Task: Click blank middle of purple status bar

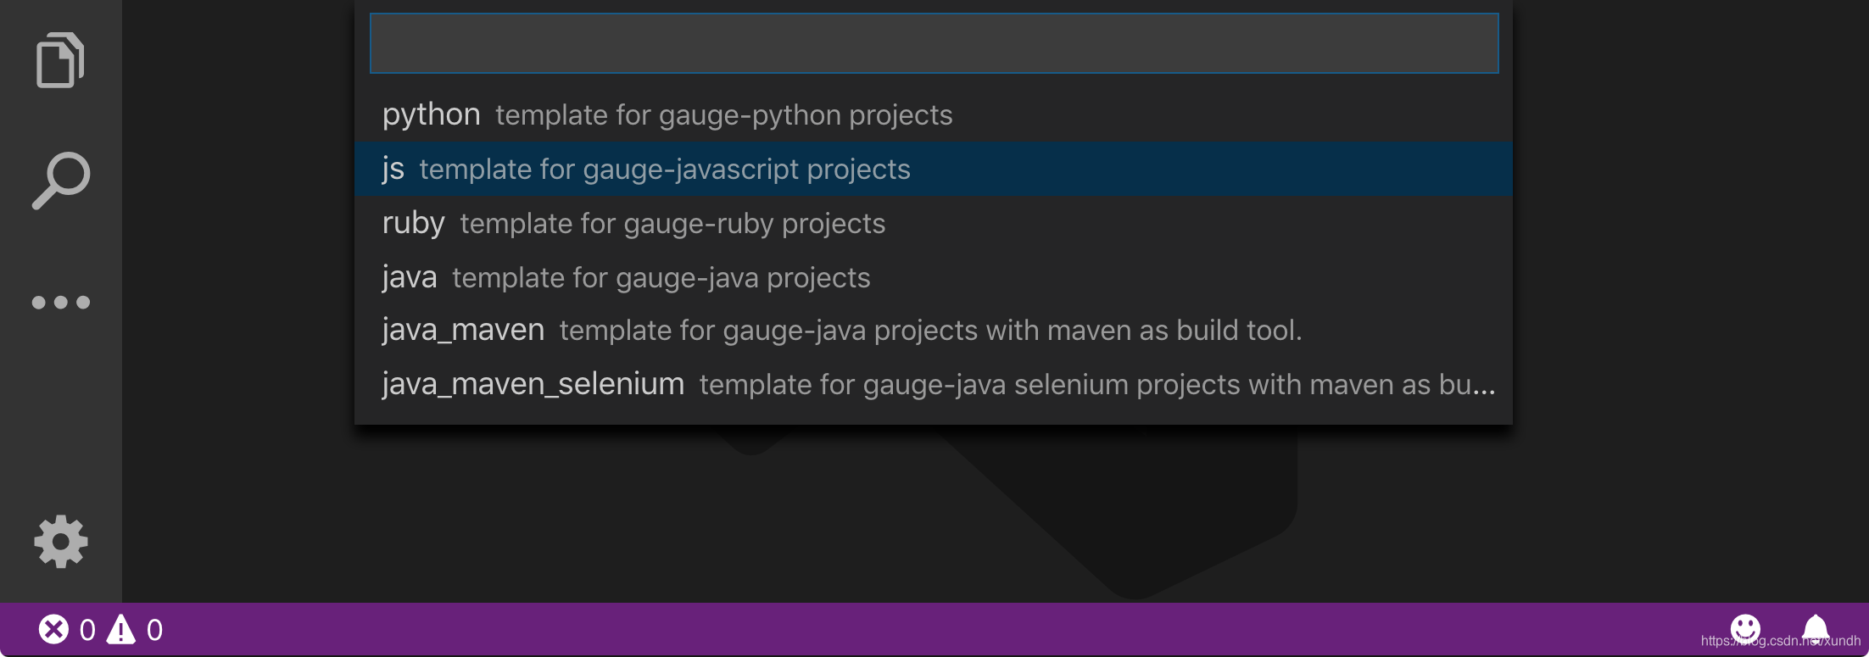Action: click(933, 630)
